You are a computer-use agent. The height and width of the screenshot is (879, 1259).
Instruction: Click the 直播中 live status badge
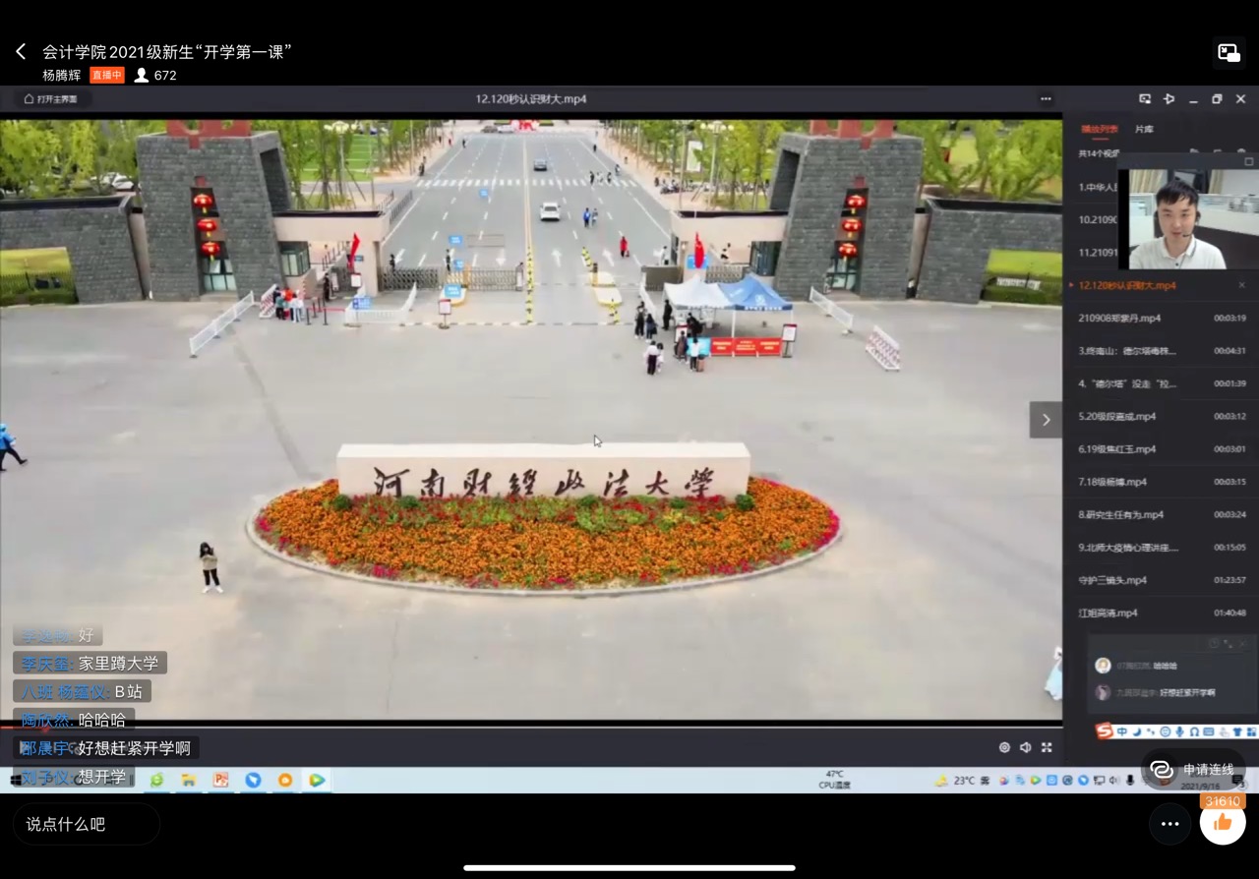click(x=107, y=75)
